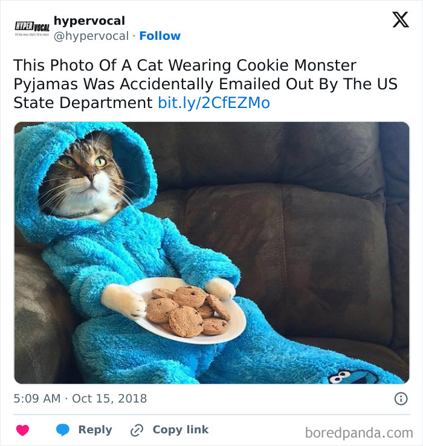Click the Copy link text

click(x=180, y=430)
